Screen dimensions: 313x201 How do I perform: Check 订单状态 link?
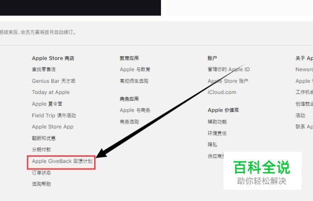[41, 173]
